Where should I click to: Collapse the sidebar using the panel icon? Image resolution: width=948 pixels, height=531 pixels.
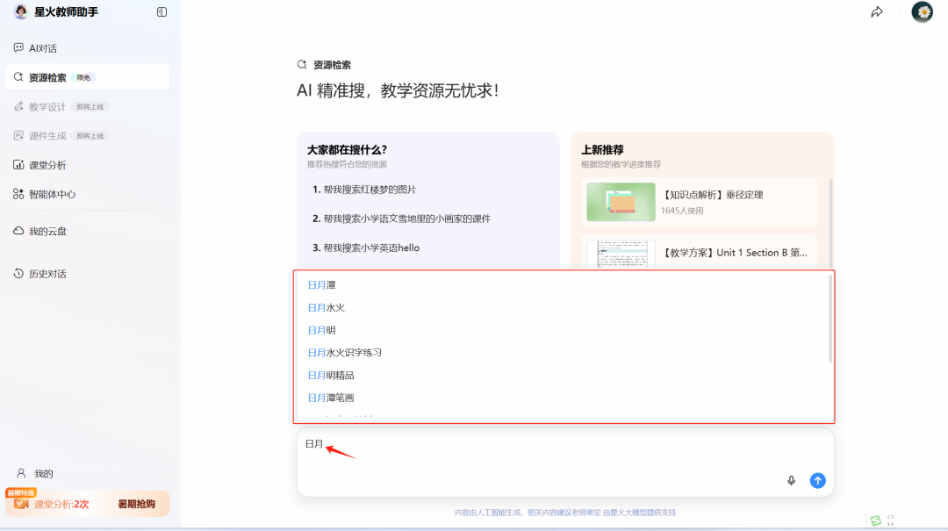[161, 12]
